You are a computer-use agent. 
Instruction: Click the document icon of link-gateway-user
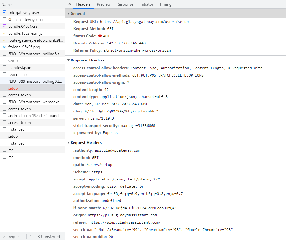[x=4, y=12]
